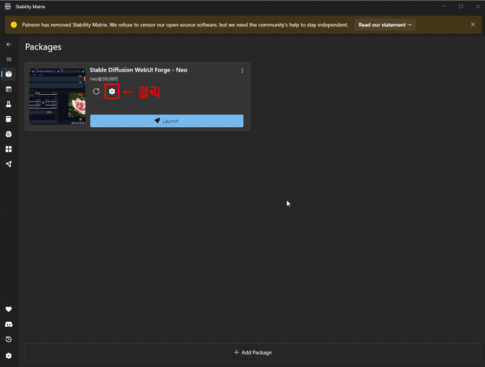Maximize the Stability Matrix window

(461, 6)
